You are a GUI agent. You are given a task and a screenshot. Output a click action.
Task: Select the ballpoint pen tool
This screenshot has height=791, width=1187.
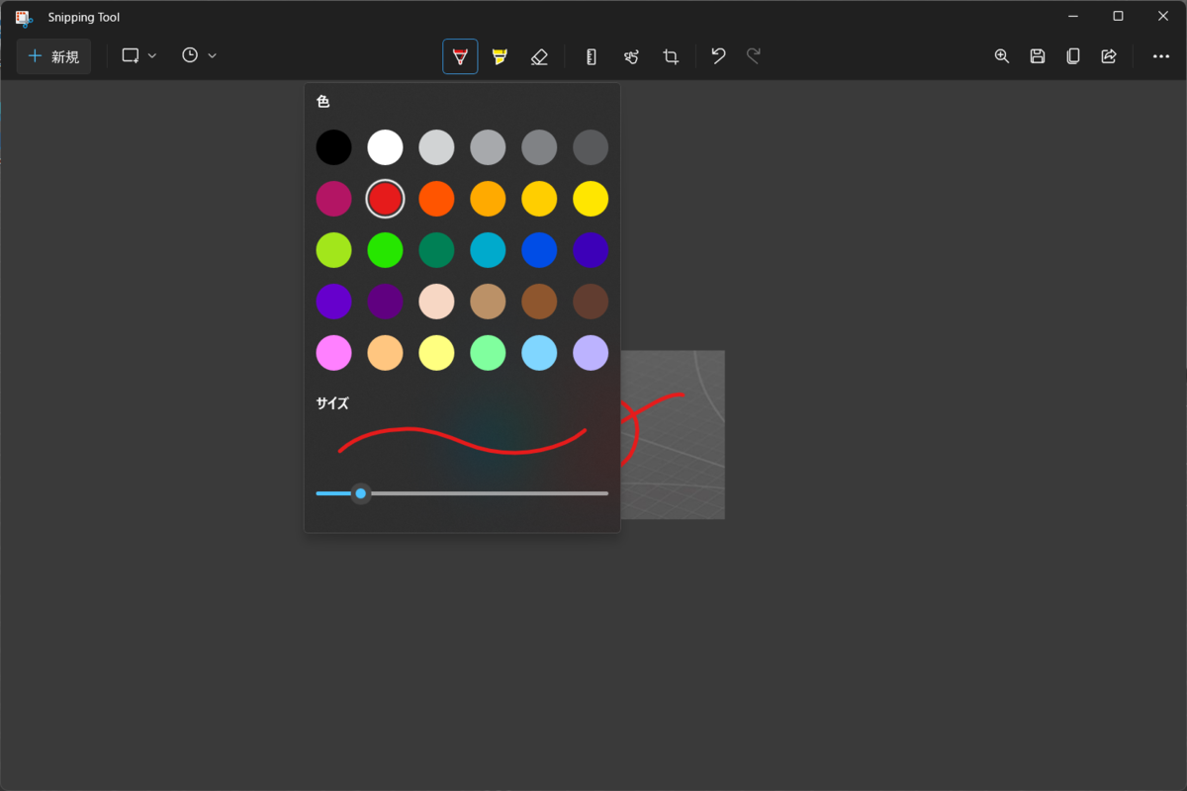click(x=460, y=56)
